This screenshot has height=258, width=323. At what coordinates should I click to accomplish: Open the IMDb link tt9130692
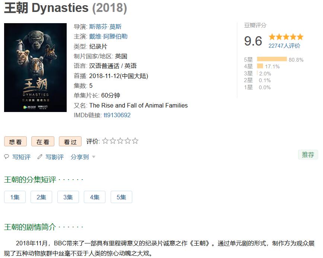click(117, 115)
